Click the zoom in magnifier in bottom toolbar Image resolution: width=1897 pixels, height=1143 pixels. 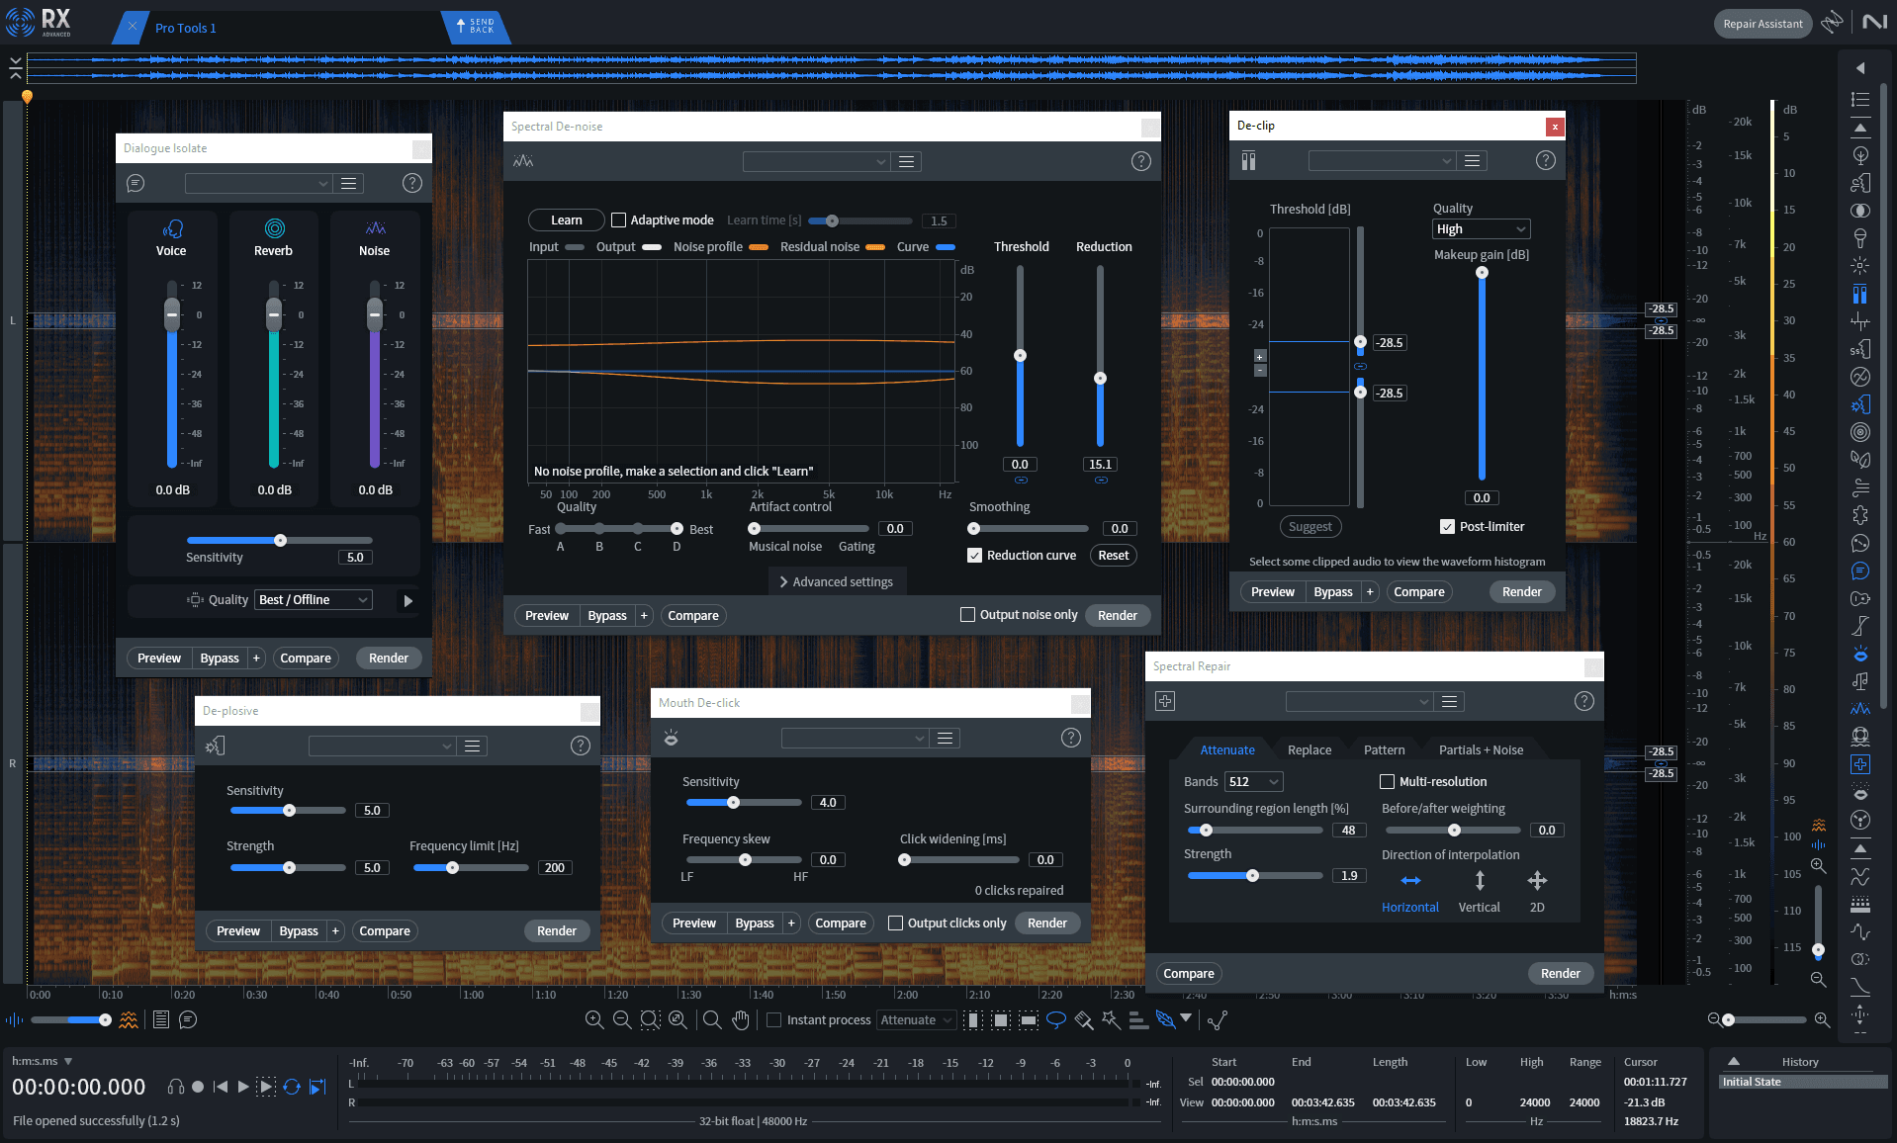pyautogui.click(x=594, y=1019)
